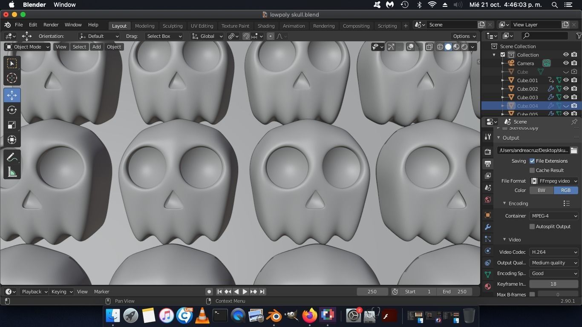Switch to the UV Editing workspace tab
582x327 pixels.
[202, 26]
